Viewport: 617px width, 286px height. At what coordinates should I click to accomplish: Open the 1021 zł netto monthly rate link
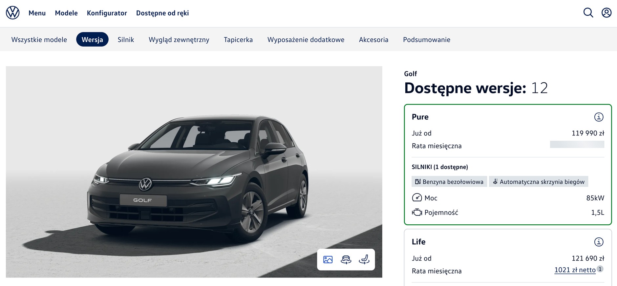[x=575, y=270]
